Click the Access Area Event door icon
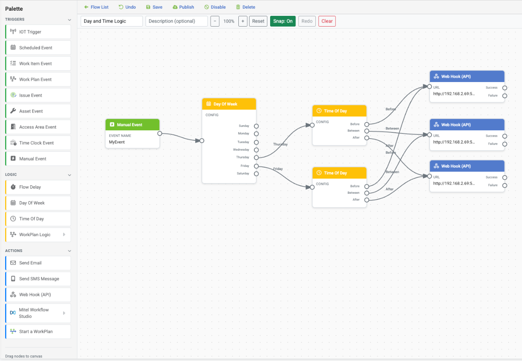522x361 pixels. (x=13, y=127)
